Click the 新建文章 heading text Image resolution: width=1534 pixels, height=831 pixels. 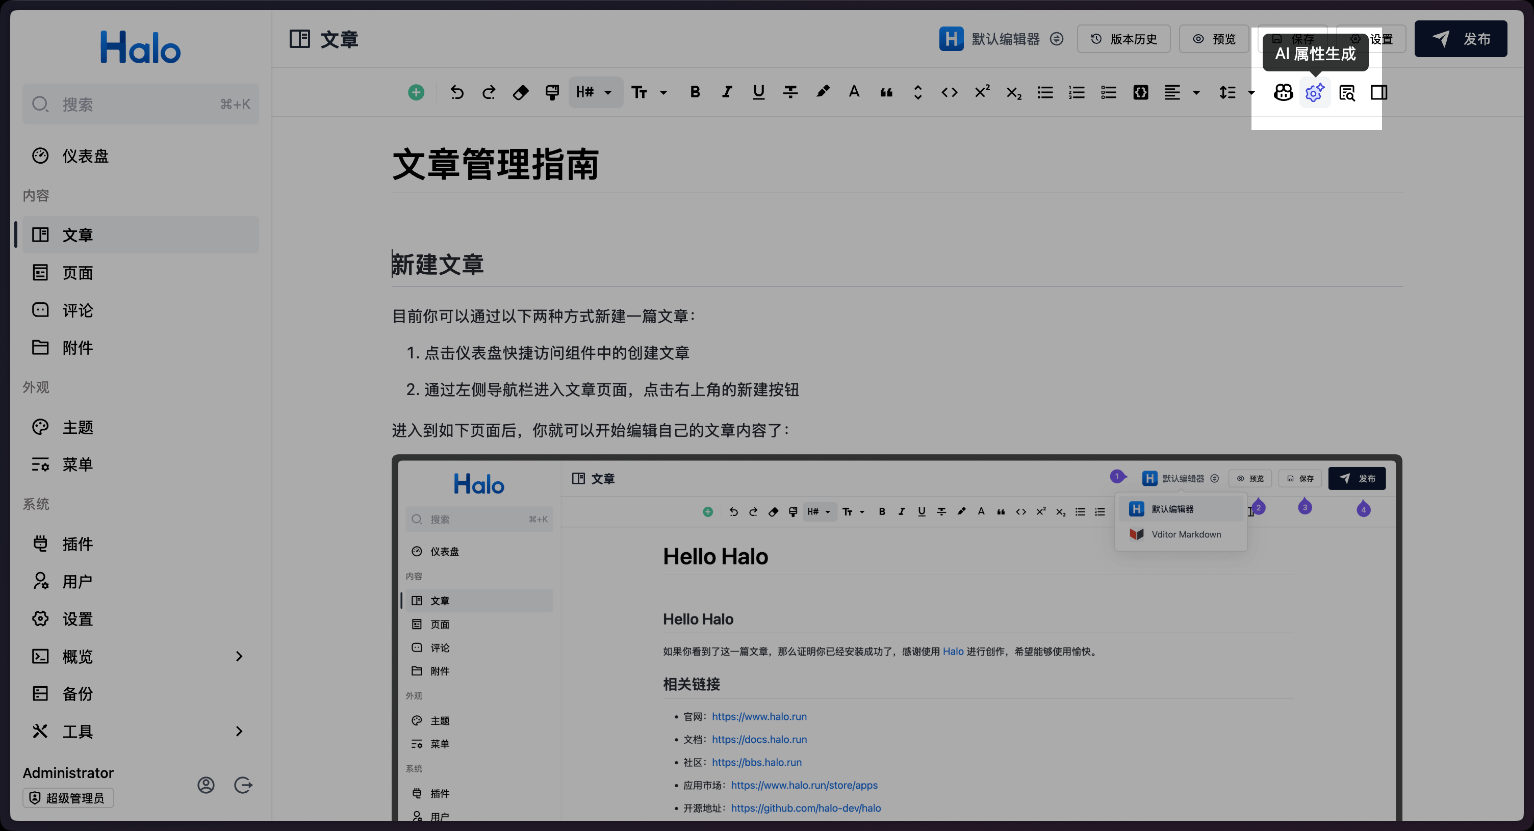437,264
